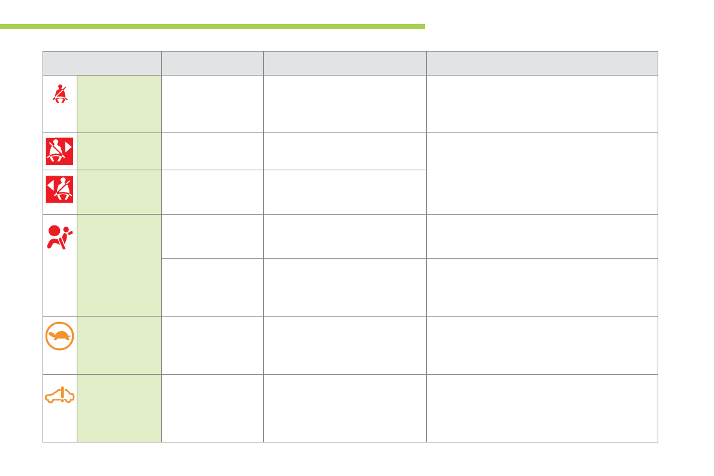This screenshot has height=476, width=714.
Task: Click the last-column cell in the car-exclamation row
Action: click(542, 408)
